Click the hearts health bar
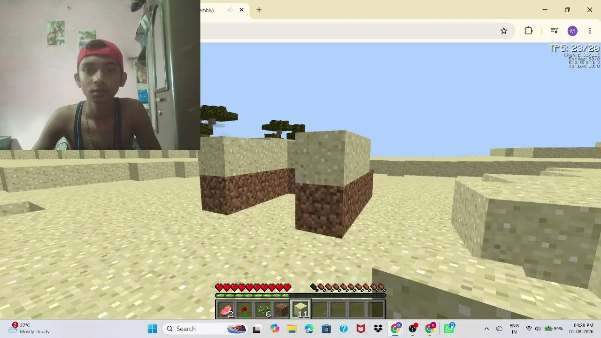601x338 pixels. pos(253,287)
